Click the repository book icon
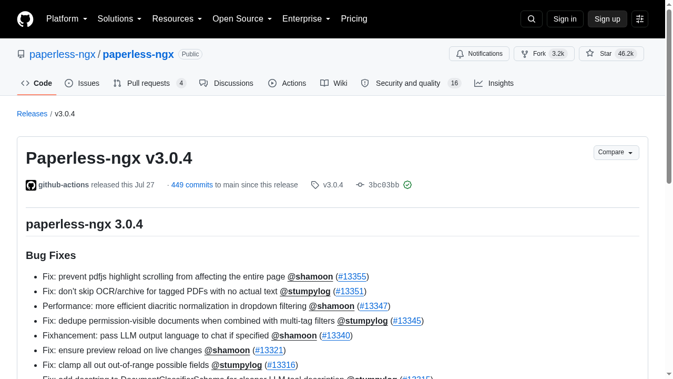The height and width of the screenshot is (379, 673). coord(21,54)
